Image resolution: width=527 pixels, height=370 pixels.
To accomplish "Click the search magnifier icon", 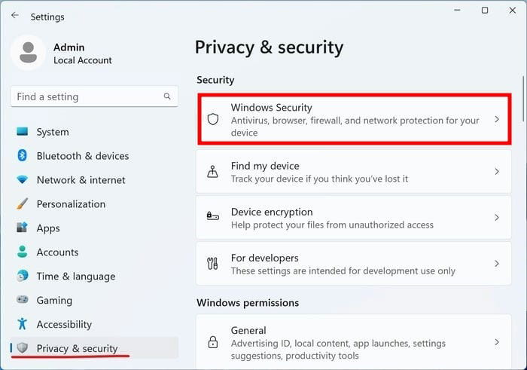I will (167, 96).
